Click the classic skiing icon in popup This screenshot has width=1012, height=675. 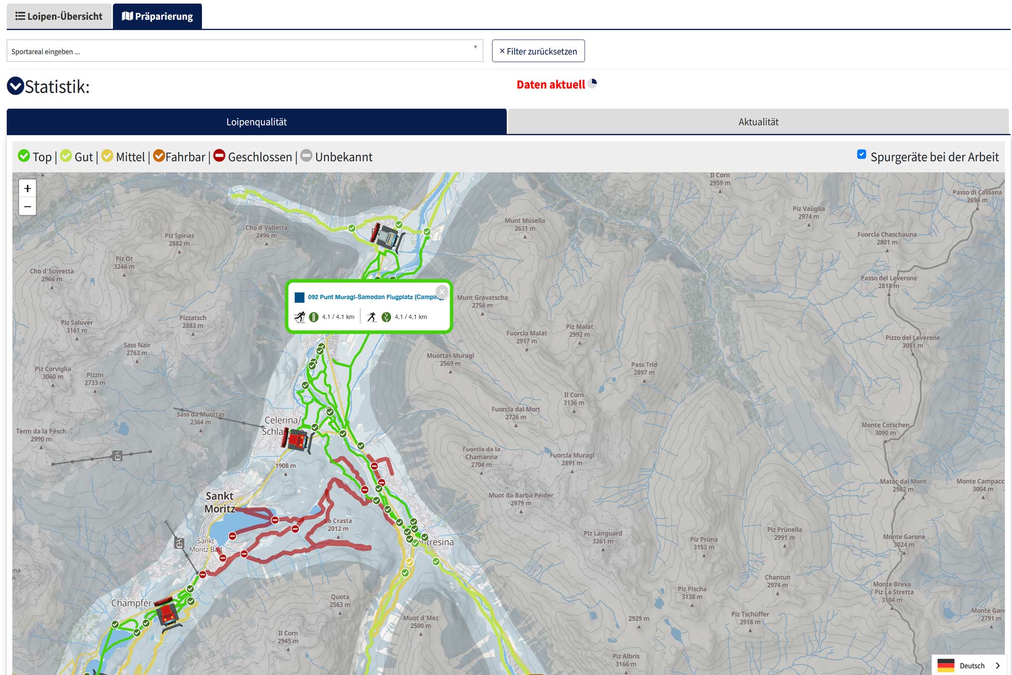(x=299, y=317)
